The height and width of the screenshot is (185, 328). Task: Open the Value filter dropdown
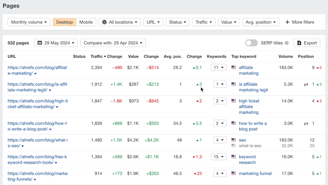click(229, 22)
